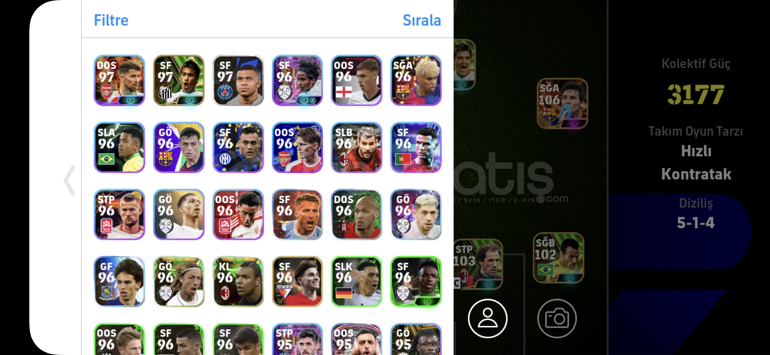The image size is (770, 355).
Task: Choose the SĞA 96 Barcelona player card
Action: click(x=416, y=80)
